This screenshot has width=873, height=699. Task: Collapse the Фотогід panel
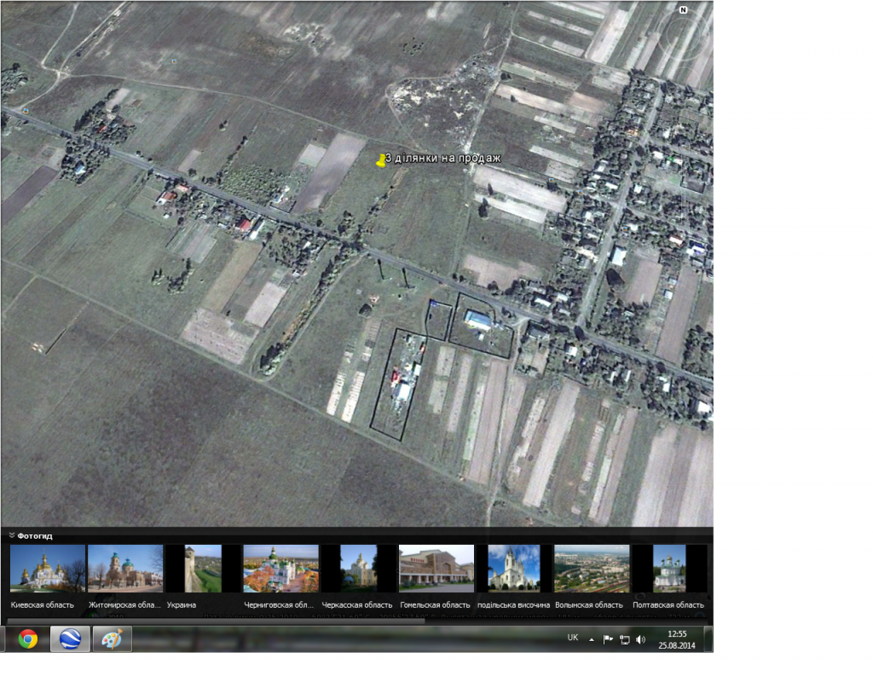[x=13, y=535]
